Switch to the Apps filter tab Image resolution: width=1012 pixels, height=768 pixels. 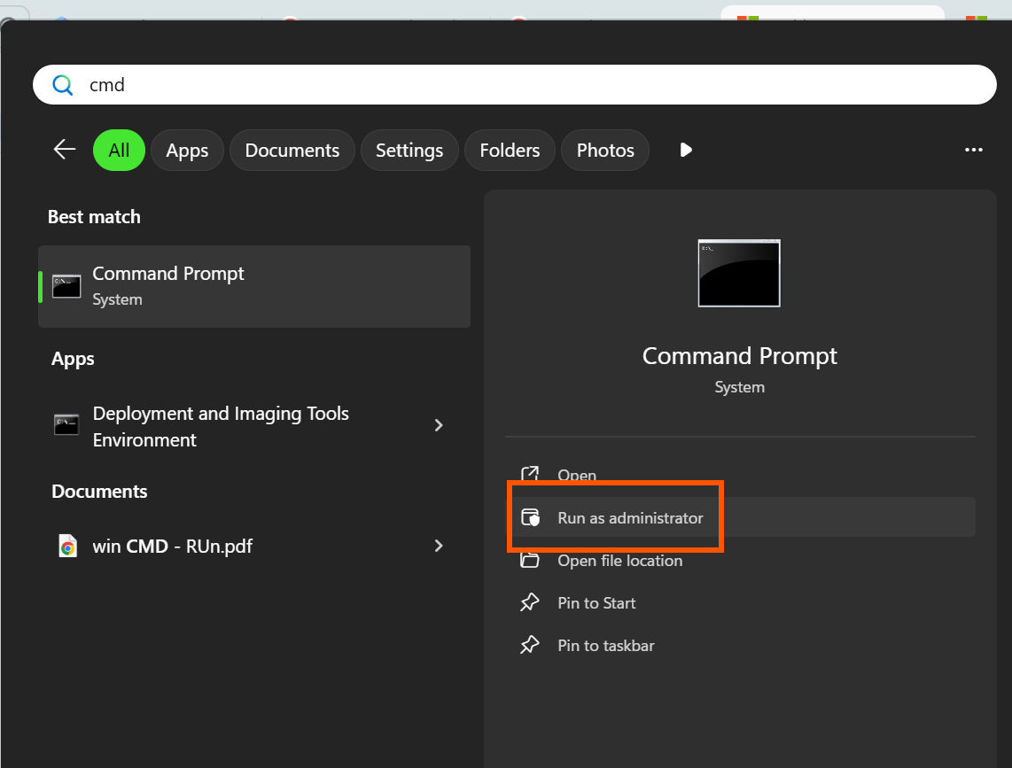point(187,151)
